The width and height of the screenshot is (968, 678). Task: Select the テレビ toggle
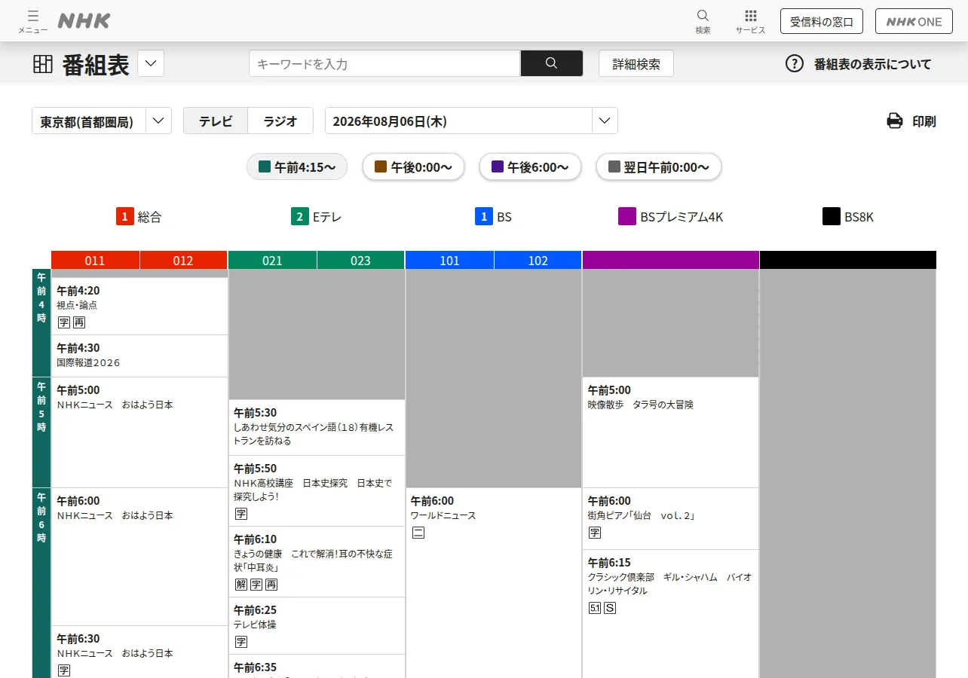[x=216, y=121]
